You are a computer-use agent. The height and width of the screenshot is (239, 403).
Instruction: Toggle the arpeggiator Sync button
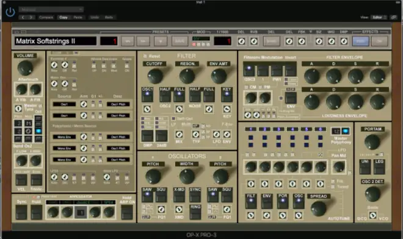coord(21,212)
